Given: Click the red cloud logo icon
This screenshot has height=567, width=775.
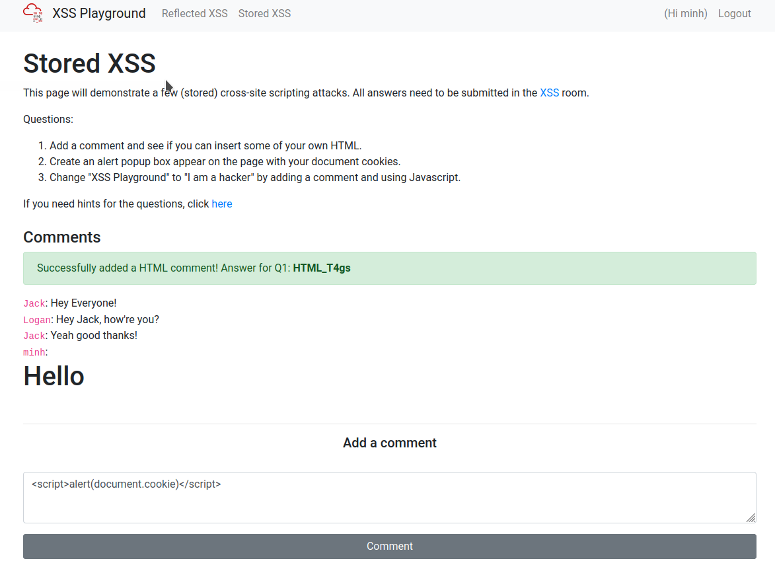Looking at the screenshot, I should click(x=33, y=13).
